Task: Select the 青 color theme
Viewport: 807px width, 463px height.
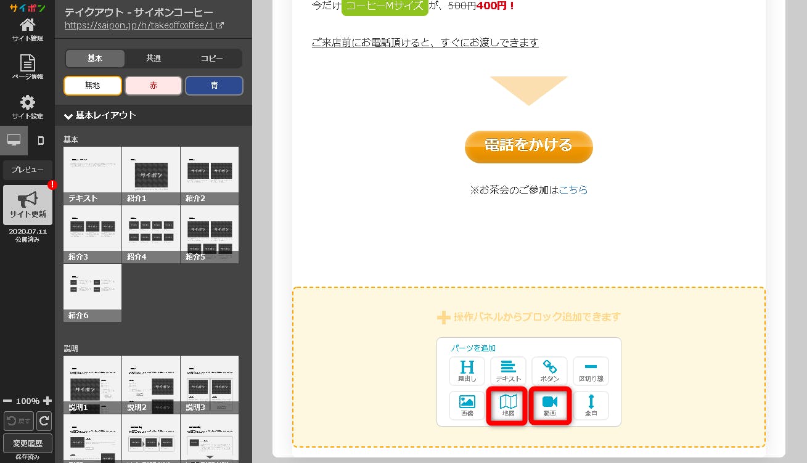Action: point(214,86)
